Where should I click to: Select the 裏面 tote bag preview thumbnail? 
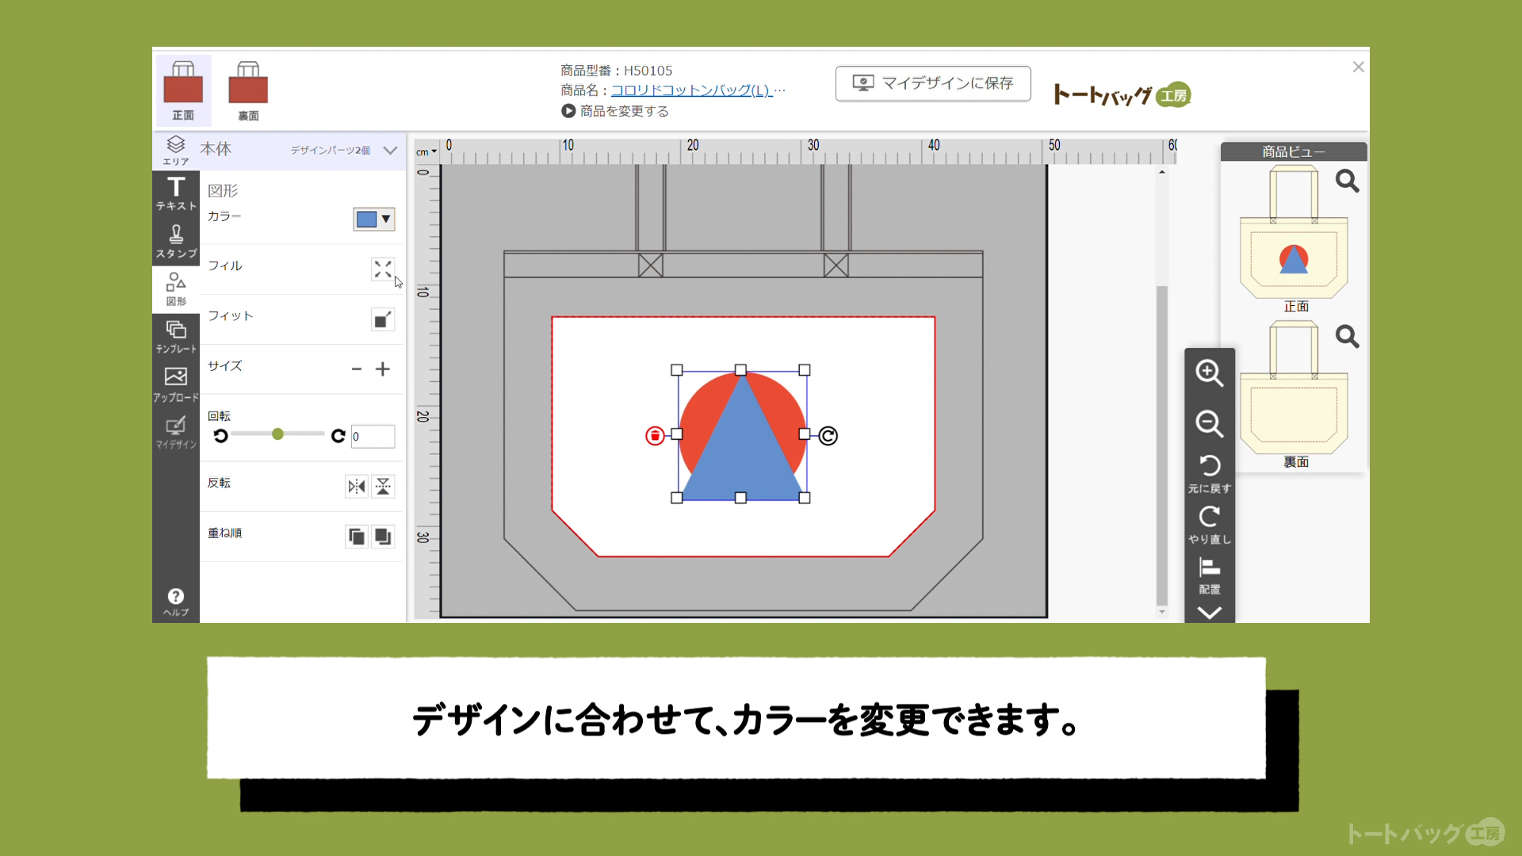click(x=1294, y=388)
